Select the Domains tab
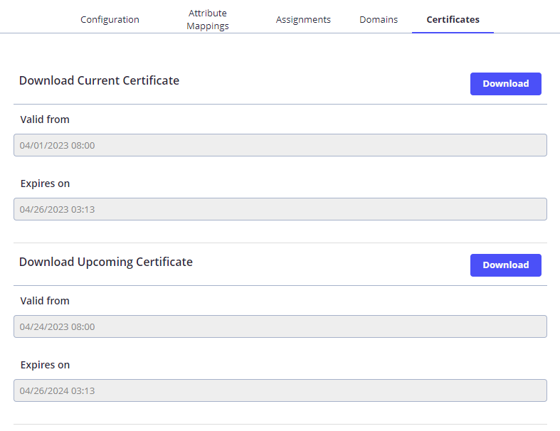This screenshot has width=560, height=431. pos(379,19)
